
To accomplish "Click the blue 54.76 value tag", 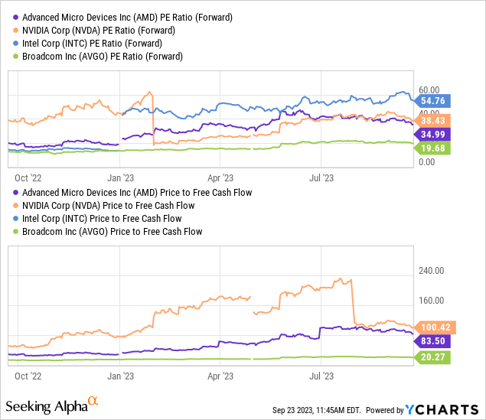I will coord(432,100).
